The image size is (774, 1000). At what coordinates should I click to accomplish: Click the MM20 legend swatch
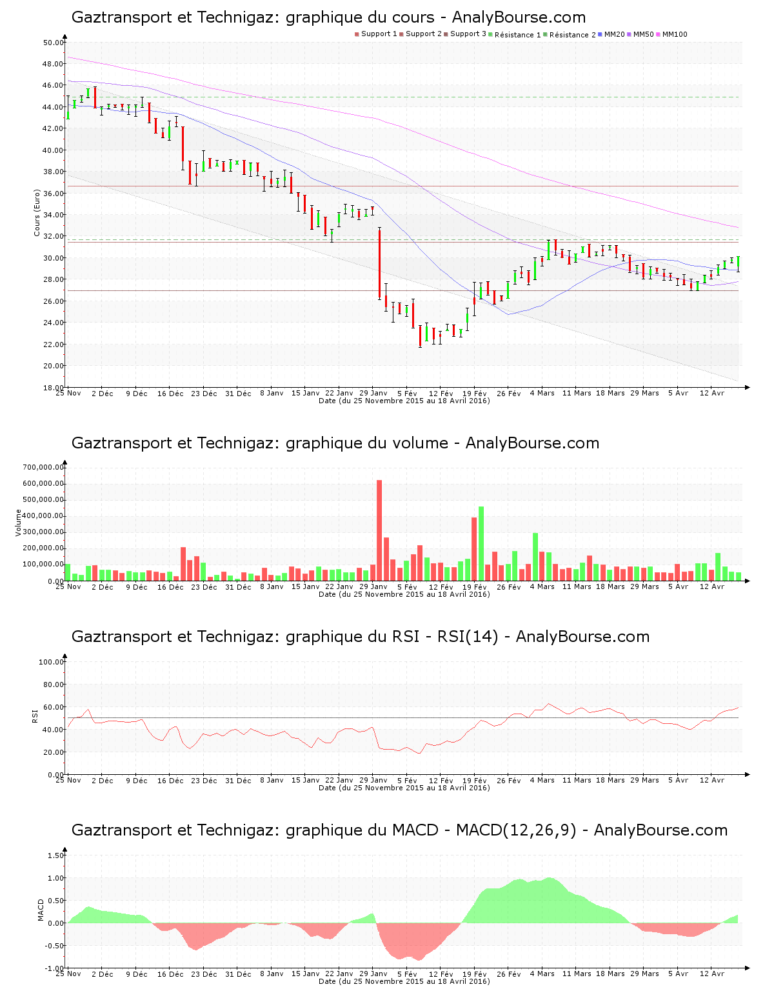(x=600, y=34)
